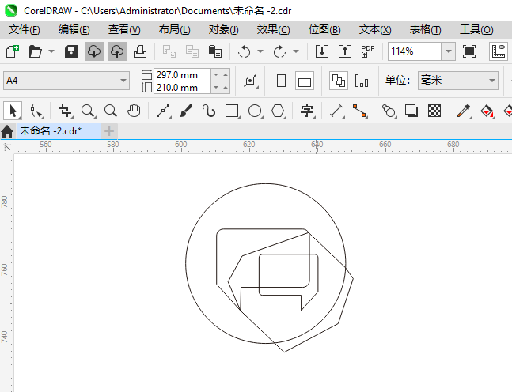Open the units 毫米 dropdown
This screenshot has width=512, height=392.
click(492, 81)
